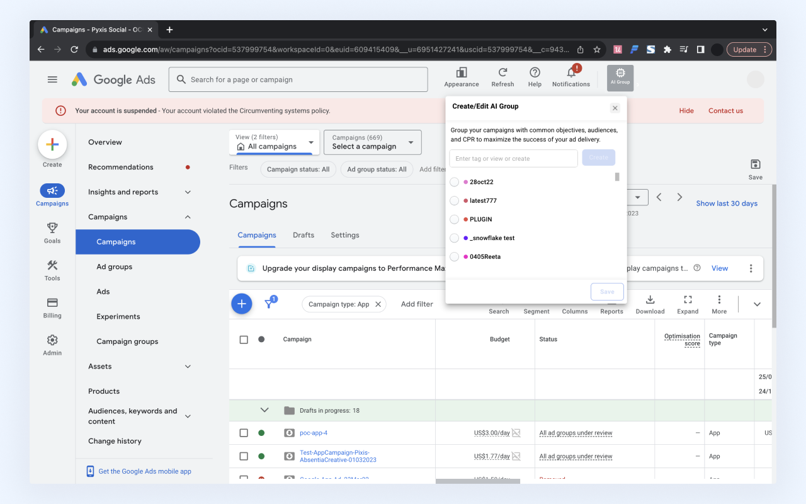Viewport: 806px width, 504px height.
Task: Open the poc-app-4 campaign link
Action: point(314,433)
